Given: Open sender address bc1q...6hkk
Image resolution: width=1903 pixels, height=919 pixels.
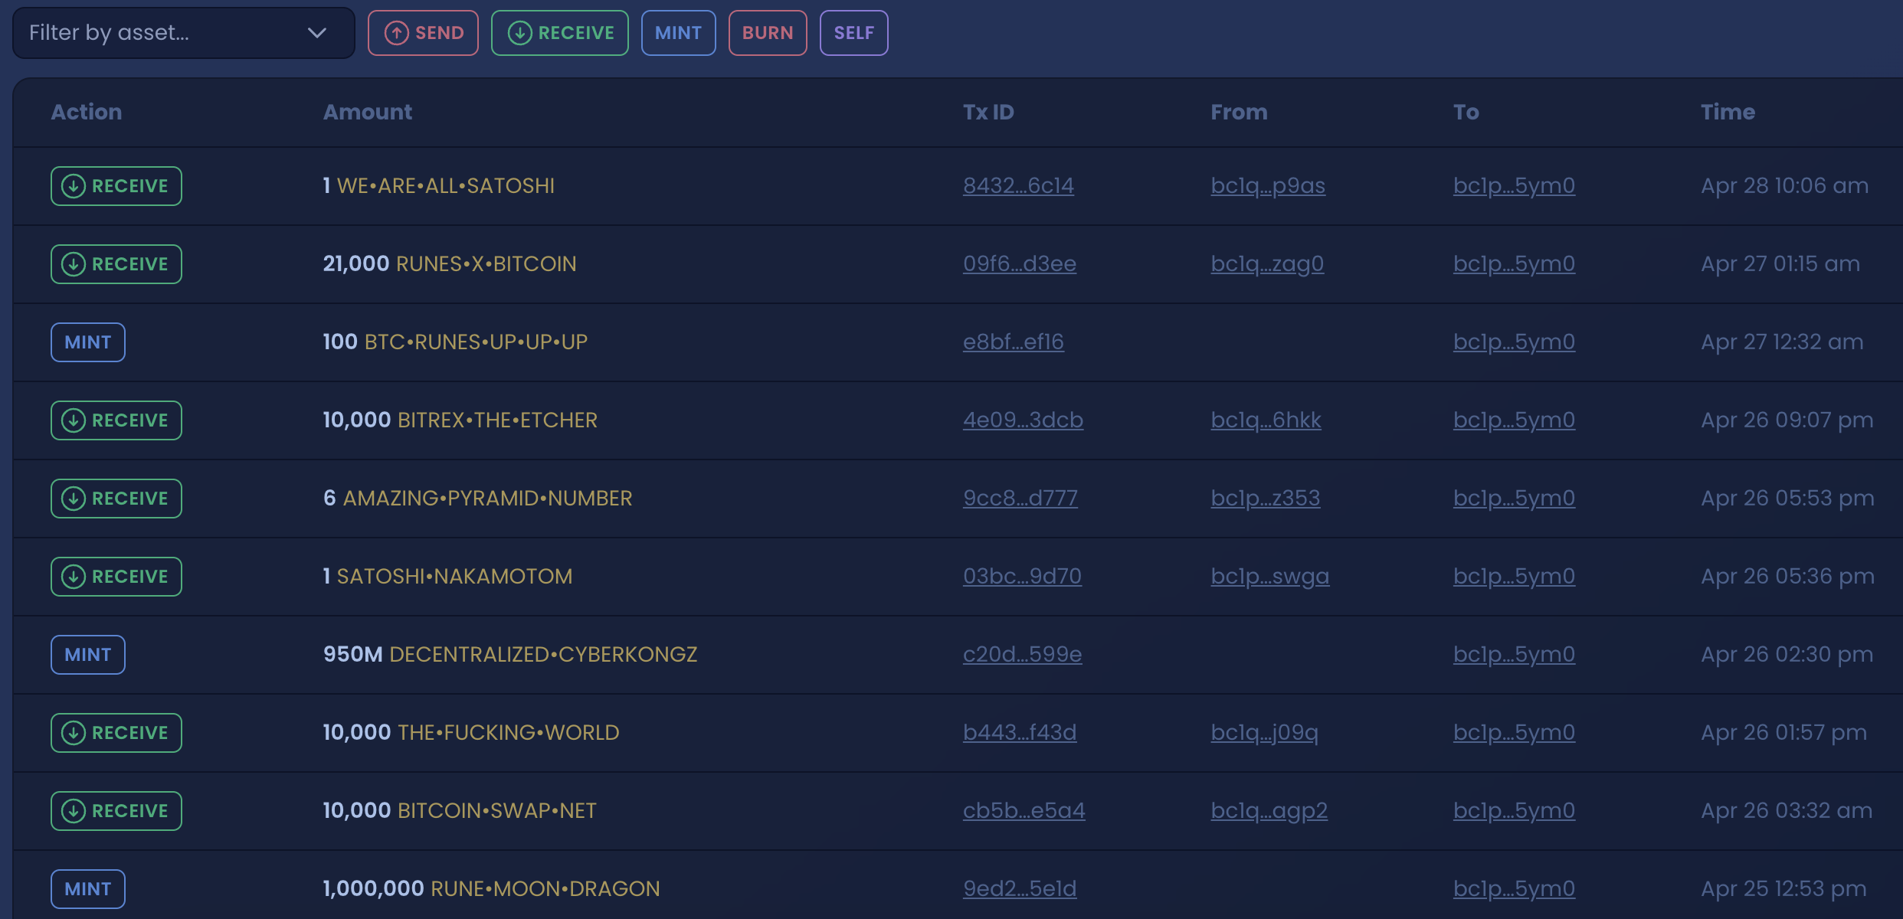Looking at the screenshot, I should coord(1266,420).
